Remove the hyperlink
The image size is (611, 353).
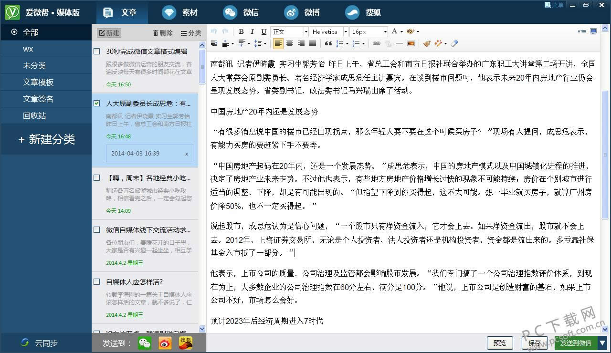[388, 43]
